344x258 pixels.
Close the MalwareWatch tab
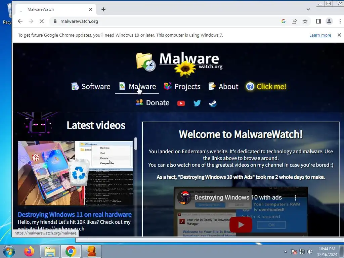point(91,9)
